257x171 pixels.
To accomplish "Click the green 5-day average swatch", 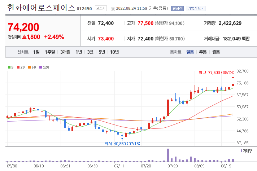I will click(x=9, y=67).
